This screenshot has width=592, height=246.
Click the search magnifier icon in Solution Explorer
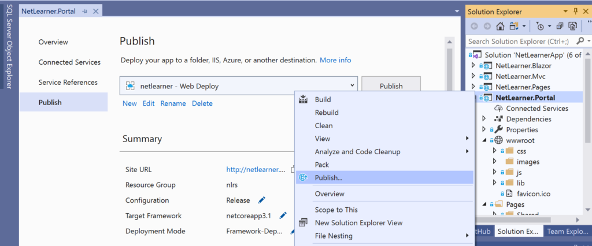click(580, 41)
